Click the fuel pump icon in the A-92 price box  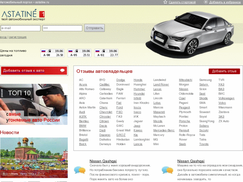103,51
